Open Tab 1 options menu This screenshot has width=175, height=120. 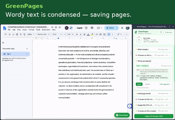[x=27, y=54]
